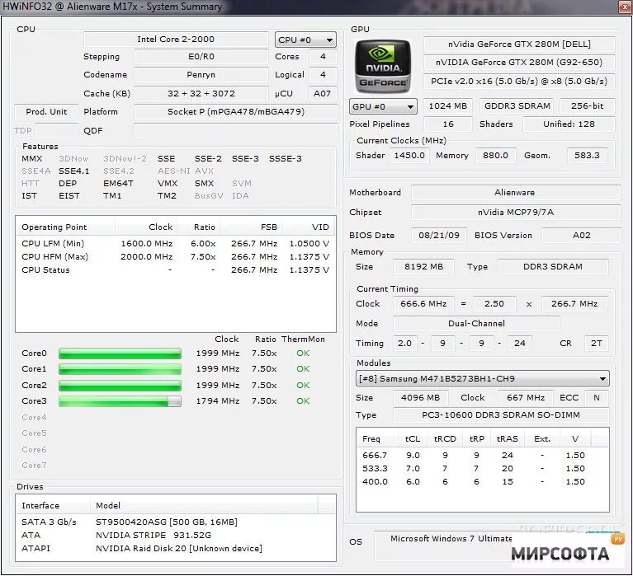Image resolution: width=633 pixels, height=576 pixels.
Task: Click the GPU Memory clock value 880.0
Action: pyautogui.click(x=496, y=156)
